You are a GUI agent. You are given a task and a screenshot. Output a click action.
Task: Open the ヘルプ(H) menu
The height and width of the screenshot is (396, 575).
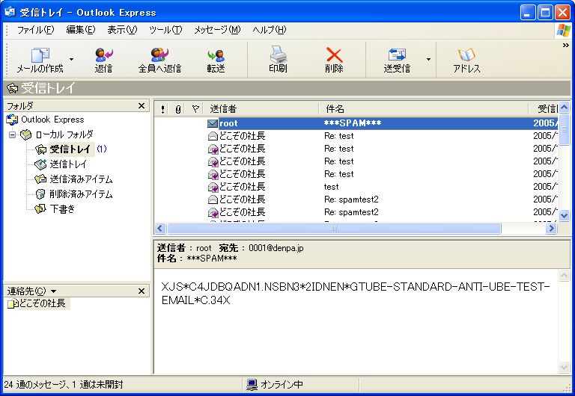click(270, 30)
